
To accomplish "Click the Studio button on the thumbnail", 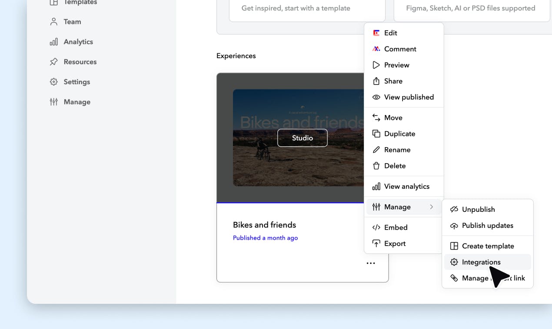I will pyautogui.click(x=303, y=138).
